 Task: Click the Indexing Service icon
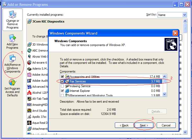tap(67, 86)
